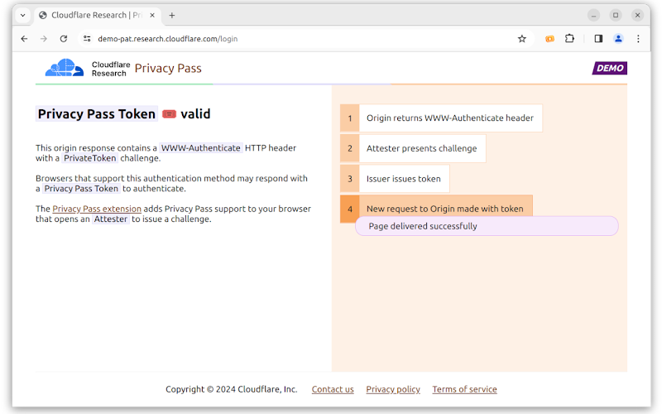Click the Privacy Pass Token heading
The width and height of the screenshot is (662, 414).
97,114
